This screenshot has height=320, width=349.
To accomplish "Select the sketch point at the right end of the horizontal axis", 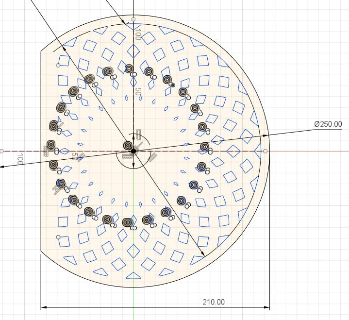I will click(x=265, y=151).
